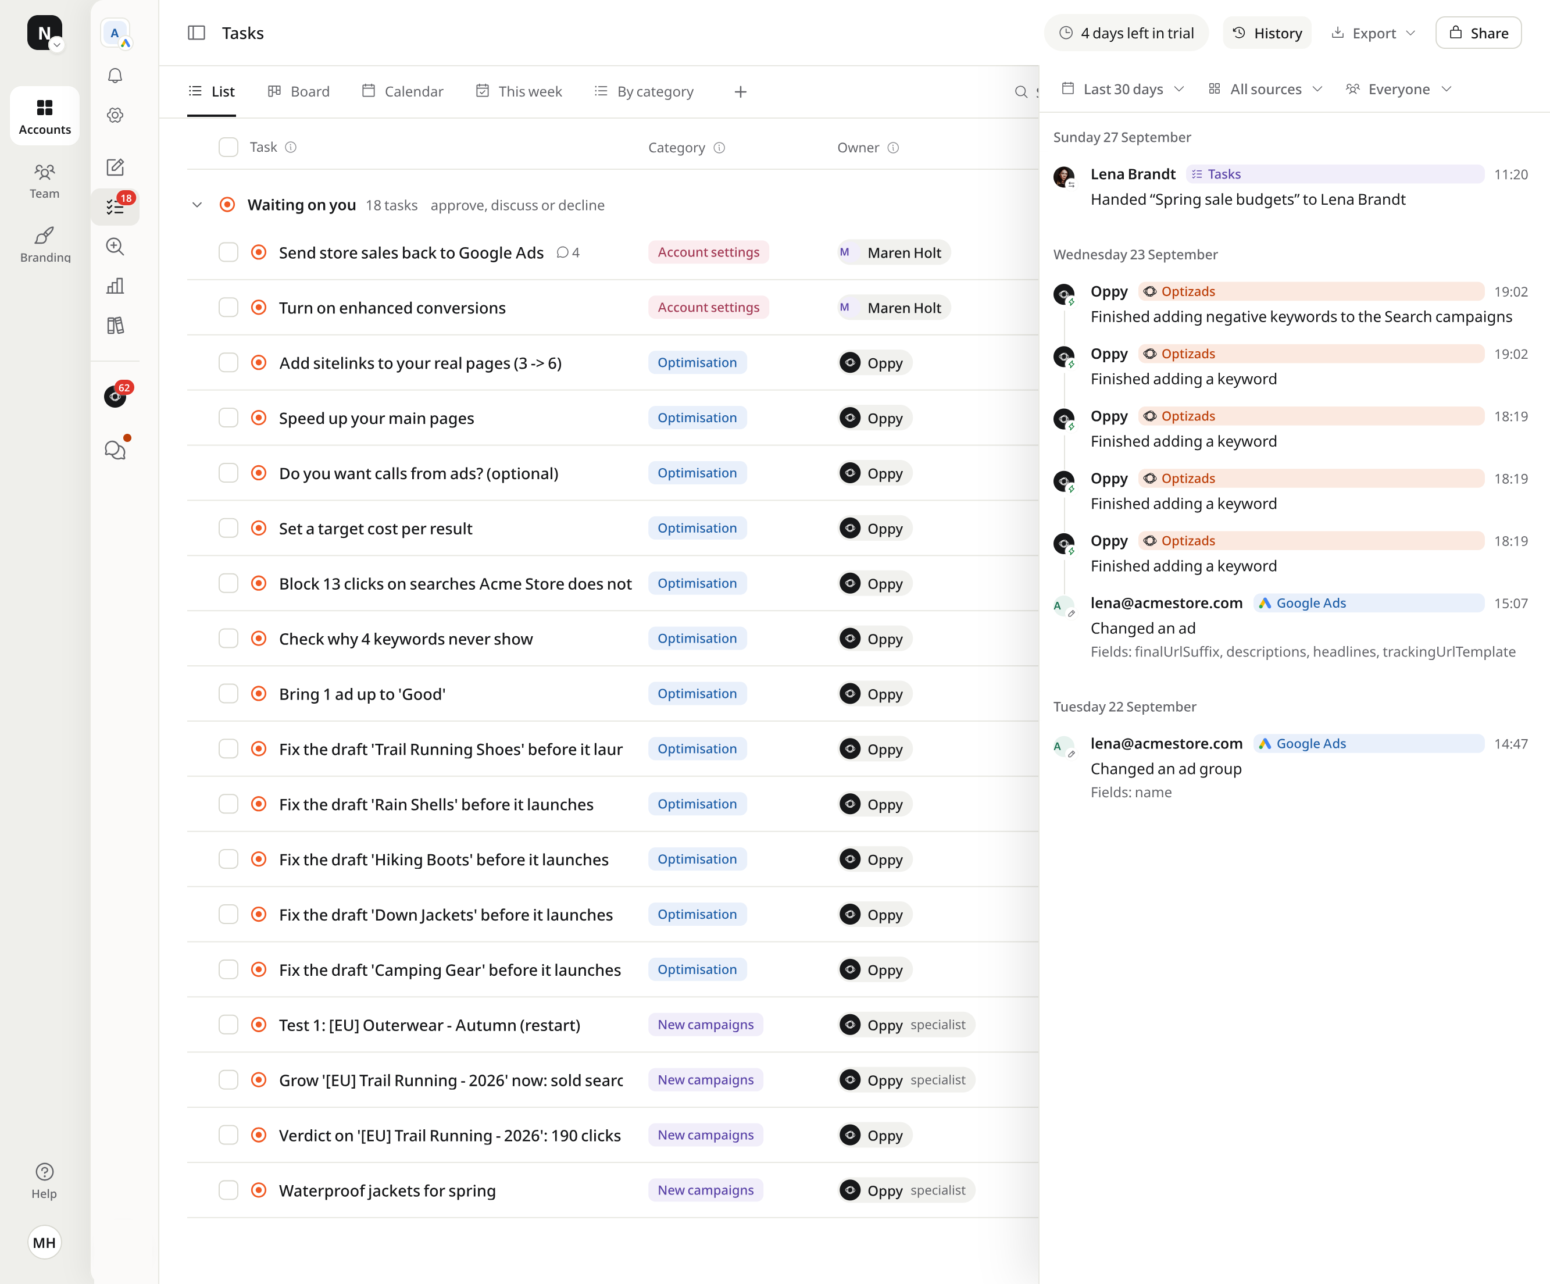Tick the select-all checkbox in table header
The width and height of the screenshot is (1550, 1284).
tap(228, 147)
